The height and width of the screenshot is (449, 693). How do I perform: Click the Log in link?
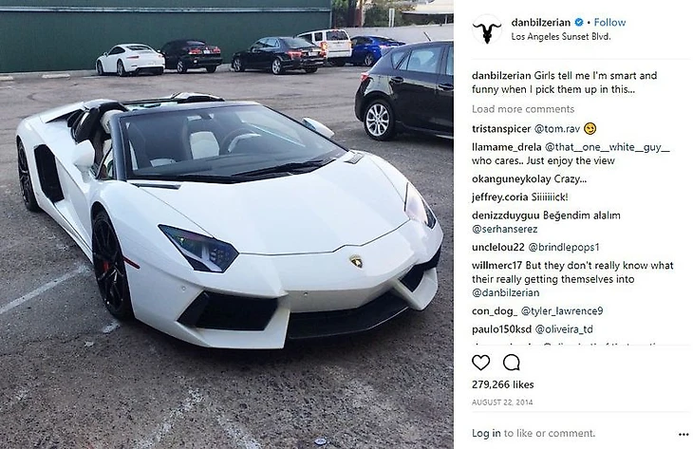click(x=486, y=433)
